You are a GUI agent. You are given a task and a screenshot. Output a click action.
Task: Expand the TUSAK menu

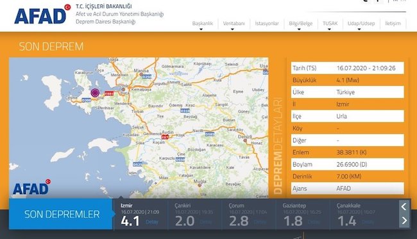(x=330, y=24)
